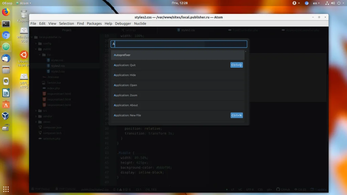This screenshot has width=347, height=195.
Task: Focus the command palette search field
Action: (x=179, y=44)
